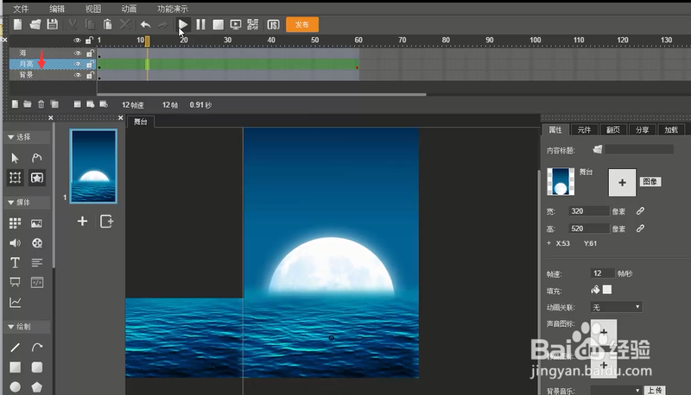Screen dimensions: 691x395
Task: Select the Line drawing tool
Action: [x=15, y=348]
